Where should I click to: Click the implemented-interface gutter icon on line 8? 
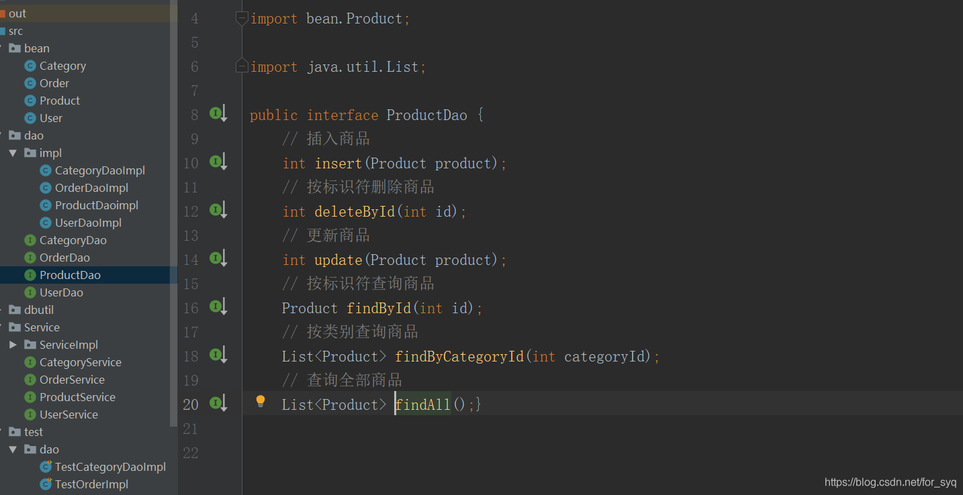(219, 114)
